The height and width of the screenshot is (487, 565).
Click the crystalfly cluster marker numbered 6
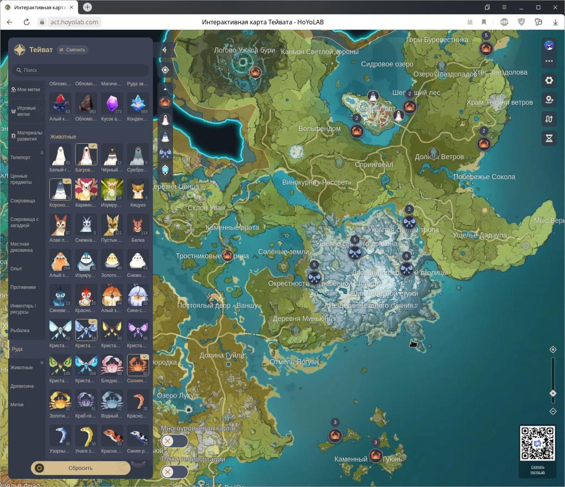[407, 269]
